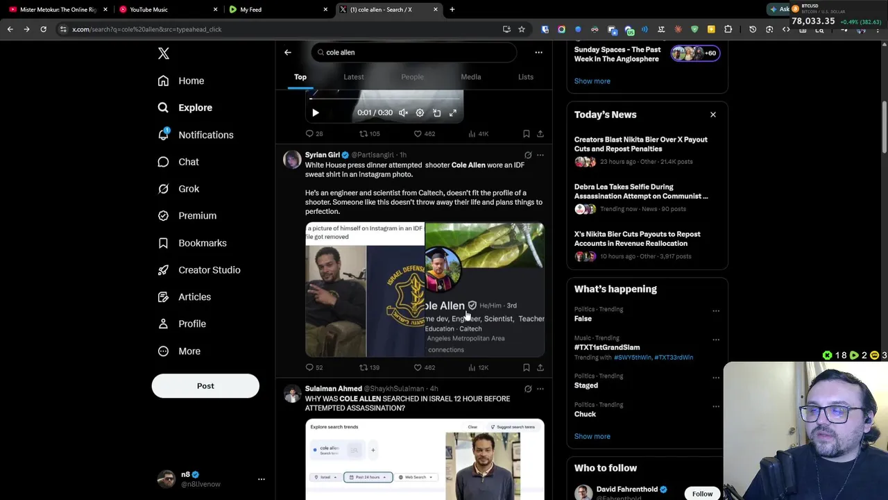
Task: View analytics showing 12K views
Action: pyautogui.click(x=479, y=367)
